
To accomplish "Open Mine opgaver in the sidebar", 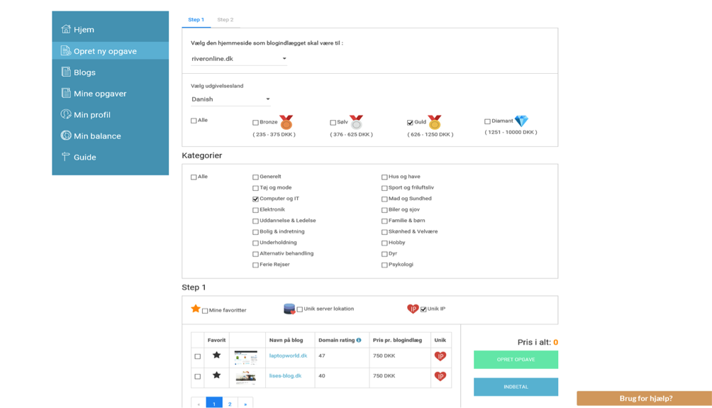I will coord(100,94).
